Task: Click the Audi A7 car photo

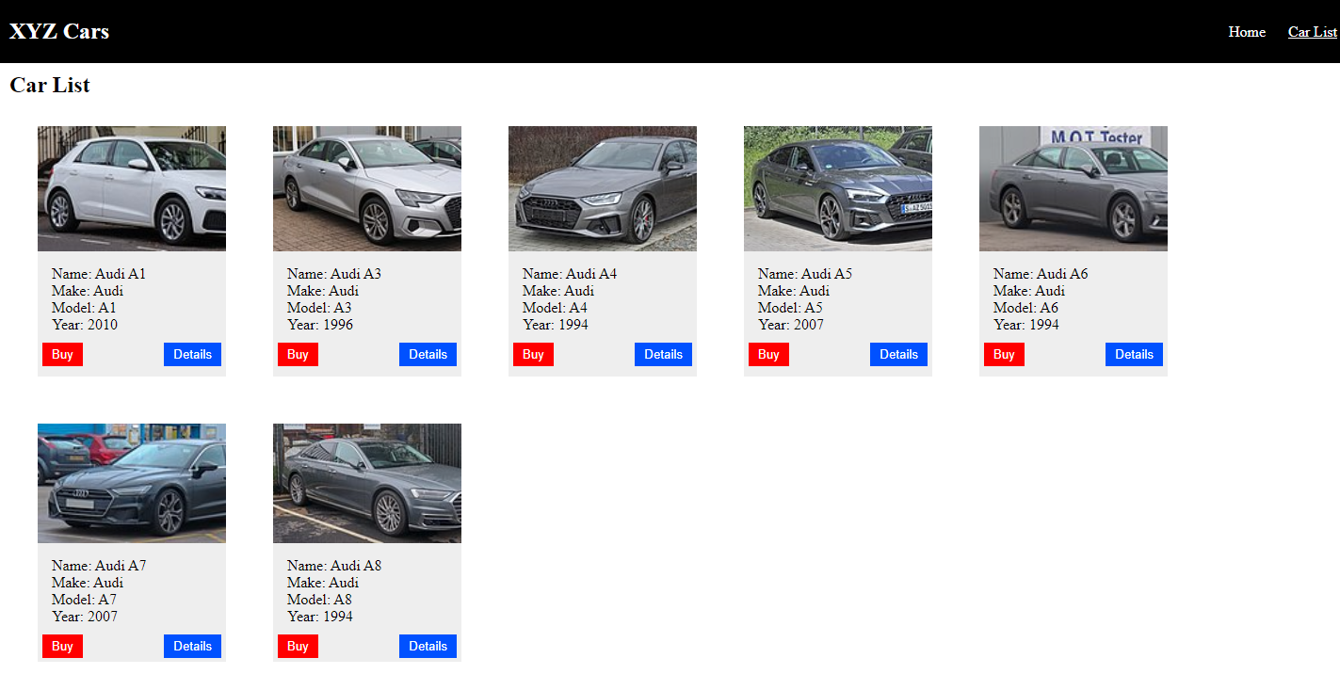Action: tap(132, 483)
